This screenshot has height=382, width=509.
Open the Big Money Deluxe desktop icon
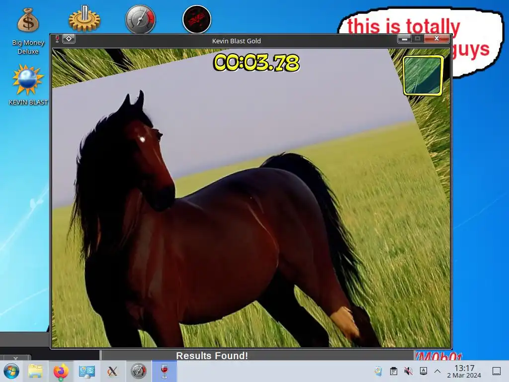[28, 31]
